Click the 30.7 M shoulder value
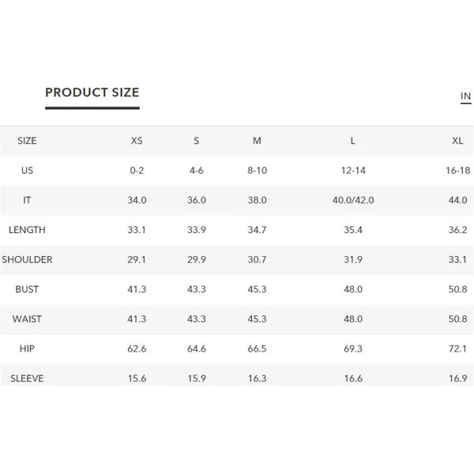 257,260
